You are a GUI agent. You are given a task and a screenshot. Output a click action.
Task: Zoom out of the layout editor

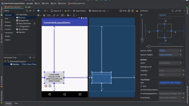point(121,11)
